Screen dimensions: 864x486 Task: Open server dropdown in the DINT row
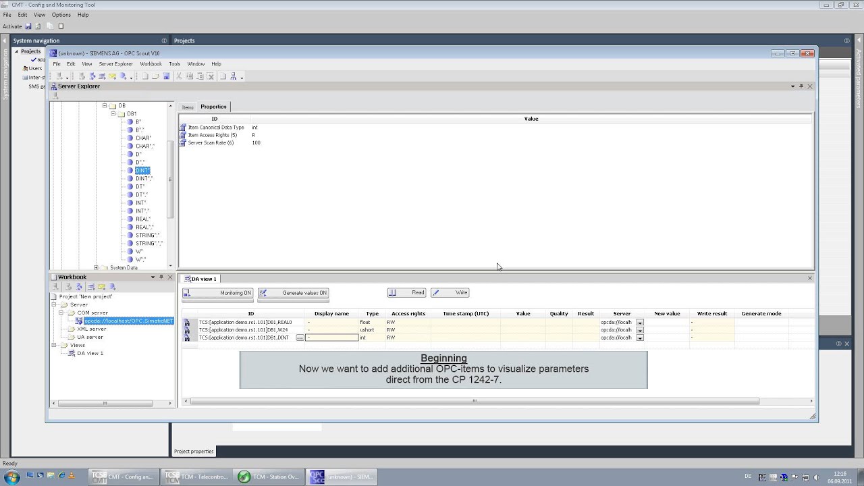[x=640, y=337]
